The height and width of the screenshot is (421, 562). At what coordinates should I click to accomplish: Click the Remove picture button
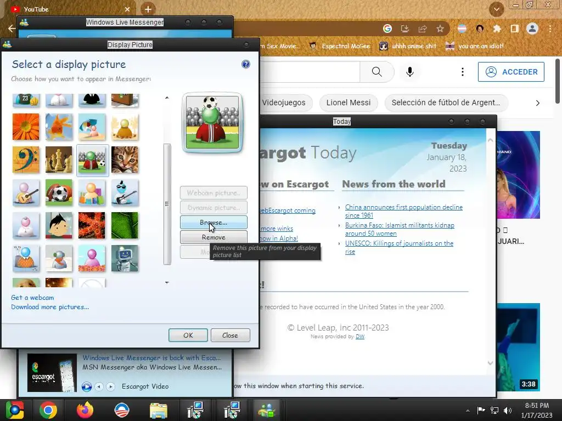[x=213, y=237]
